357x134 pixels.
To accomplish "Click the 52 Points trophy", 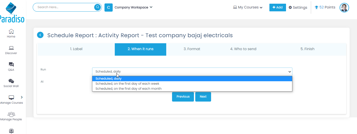I will point(325,7).
